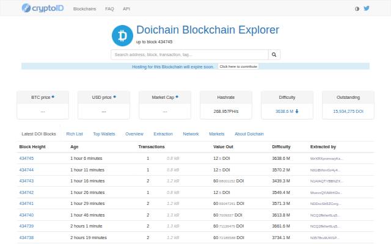Image resolution: width=391 pixels, height=244 pixels.
Task: Open extractor address of block 434739
Action: click(325, 226)
